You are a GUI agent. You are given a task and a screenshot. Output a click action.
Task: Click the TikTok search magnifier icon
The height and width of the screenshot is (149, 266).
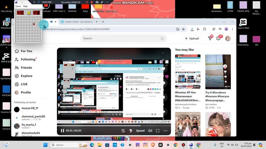162,39
